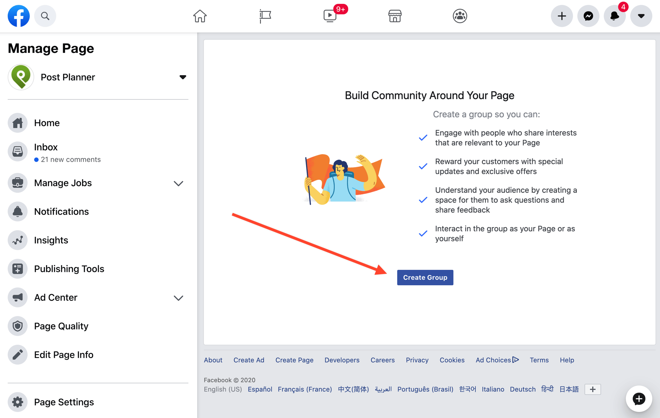660x418 pixels.
Task: Switch language to 日本語
Action: 569,389
